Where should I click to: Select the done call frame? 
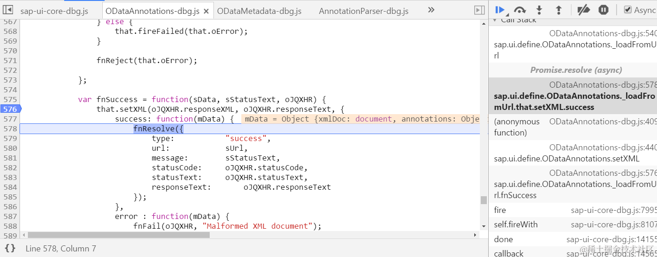573,239
